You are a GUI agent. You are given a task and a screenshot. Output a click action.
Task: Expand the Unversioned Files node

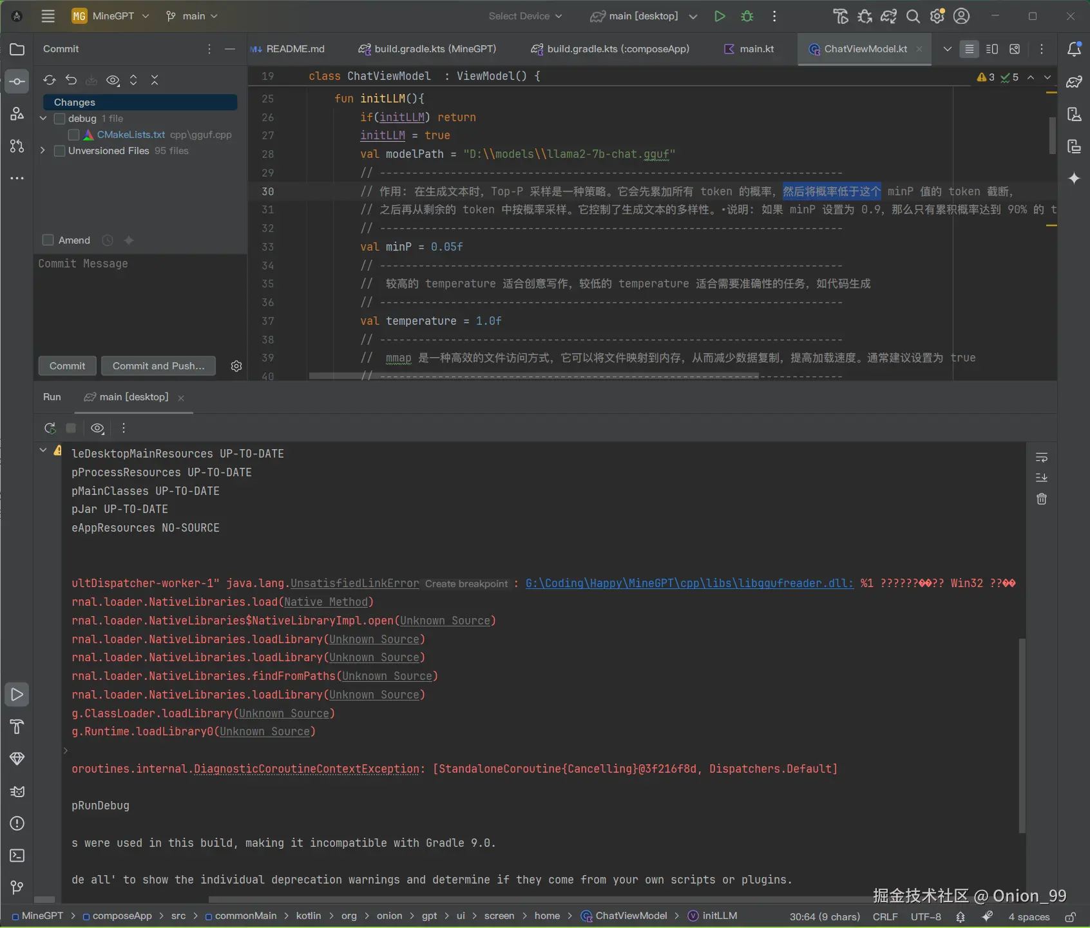[x=43, y=151]
